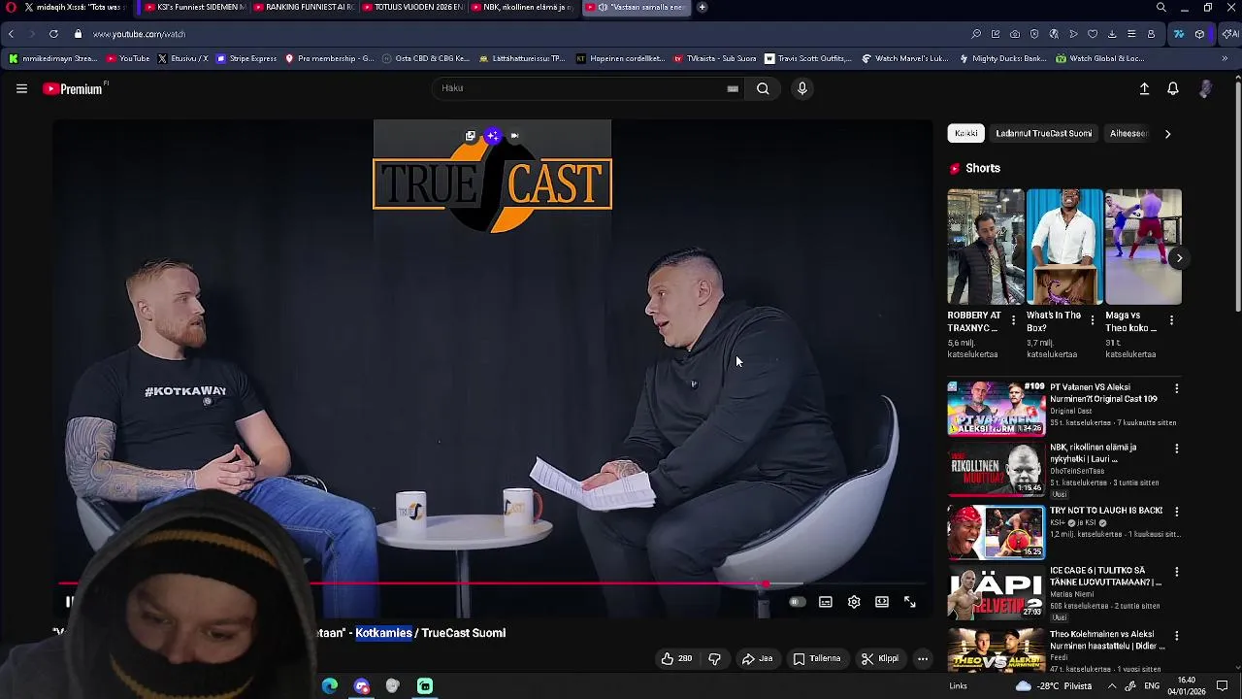Screen dimensions: 1242x699
Task: Open the YouTube account avatar menu
Action: point(1205,88)
